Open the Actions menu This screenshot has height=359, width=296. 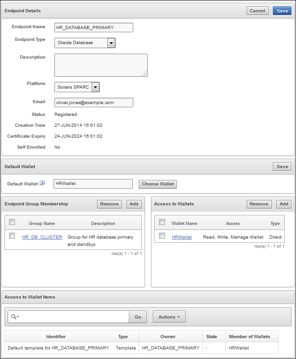click(169, 317)
